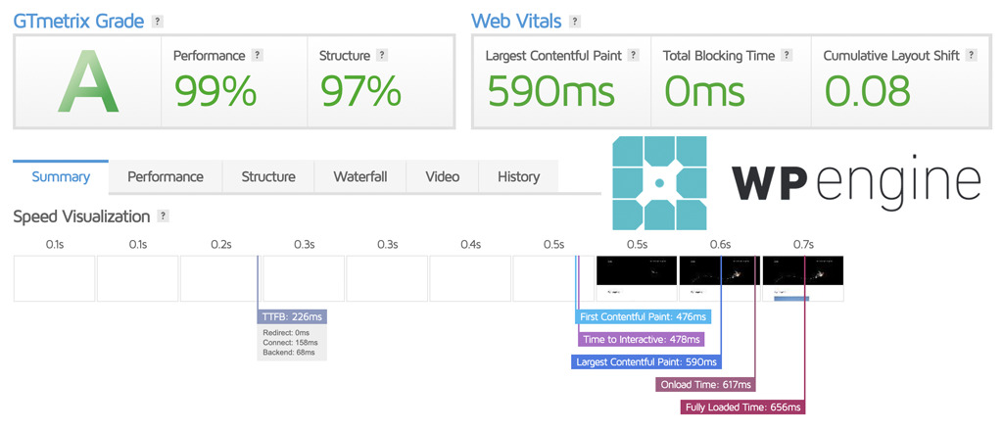Image resolution: width=1003 pixels, height=431 pixels.
Task: Click the 590ms Largest Contentful Paint value
Action: point(550,90)
